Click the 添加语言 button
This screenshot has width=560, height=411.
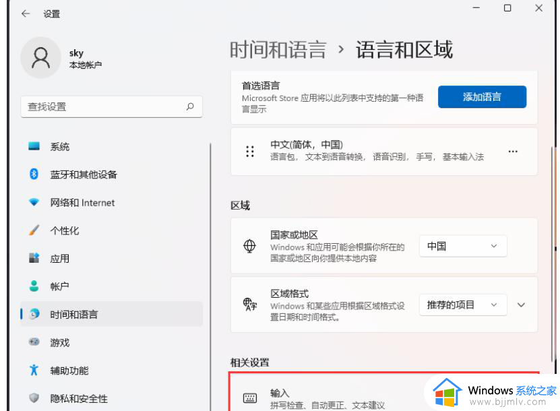click(x=482, y=97)
